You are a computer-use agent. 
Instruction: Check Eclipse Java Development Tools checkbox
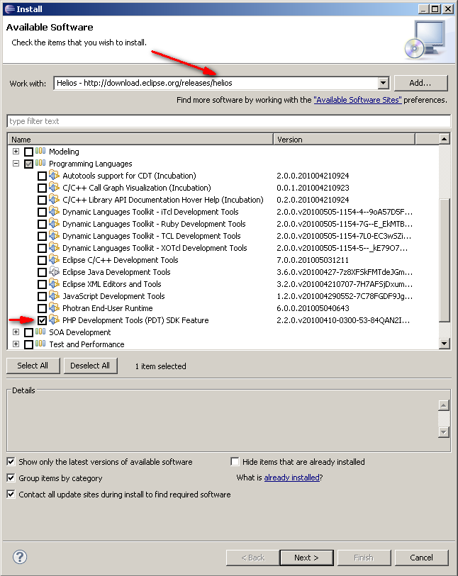(42, 273)
